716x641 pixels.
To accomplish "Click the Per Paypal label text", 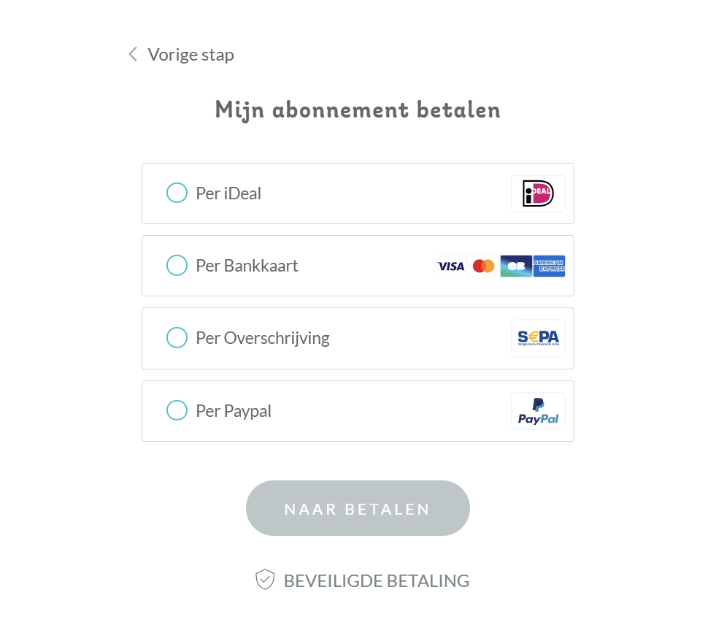I will pyautogui.click(x=234, y=411).
